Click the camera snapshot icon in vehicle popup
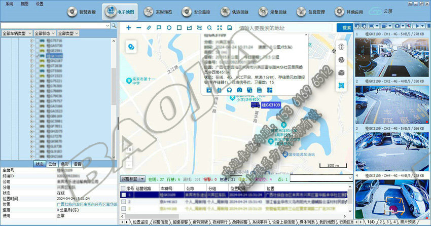Screen dimensions: 431x226 click(240, 90)
